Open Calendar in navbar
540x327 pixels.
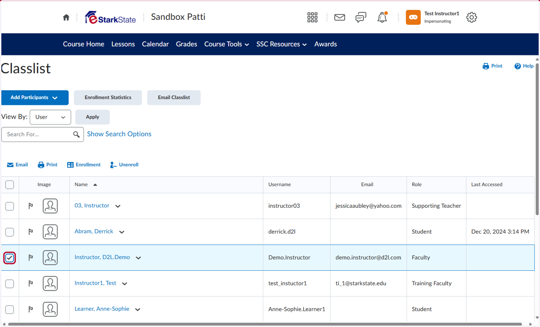pyautogui.click(x=155, y=44)
